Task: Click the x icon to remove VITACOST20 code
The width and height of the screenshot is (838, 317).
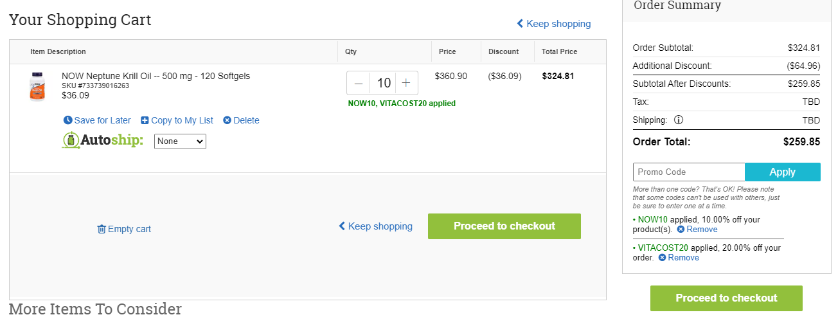Action: point(663,258)
